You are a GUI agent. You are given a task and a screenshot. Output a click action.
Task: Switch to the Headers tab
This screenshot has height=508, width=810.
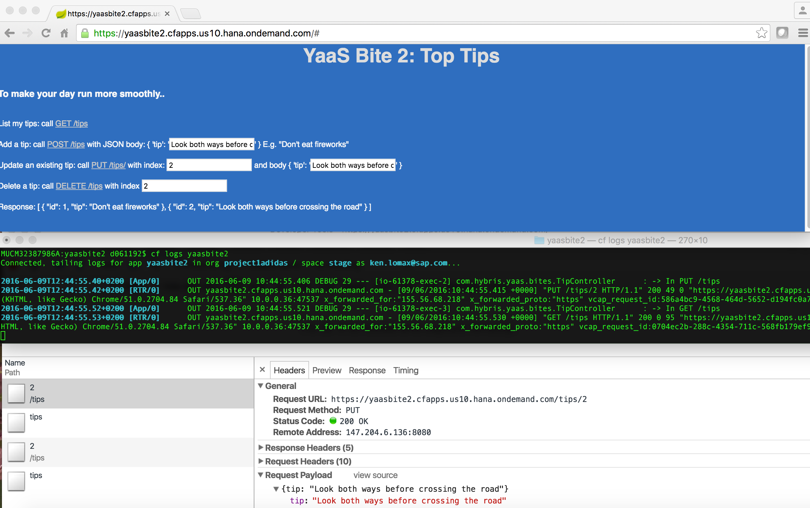point(289,370)
